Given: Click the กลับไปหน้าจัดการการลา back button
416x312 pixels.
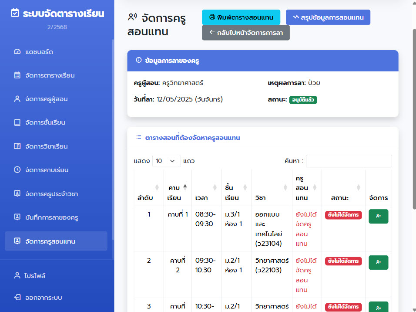Looking at the screenshot, I should tap(245, 32).
